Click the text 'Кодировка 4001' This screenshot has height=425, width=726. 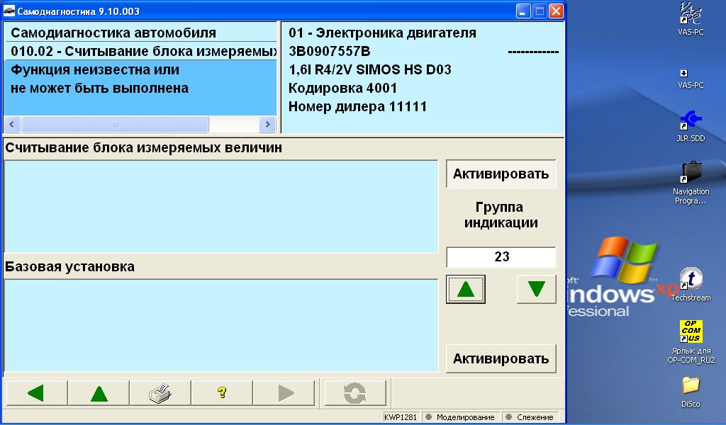(x=342, y=89)
